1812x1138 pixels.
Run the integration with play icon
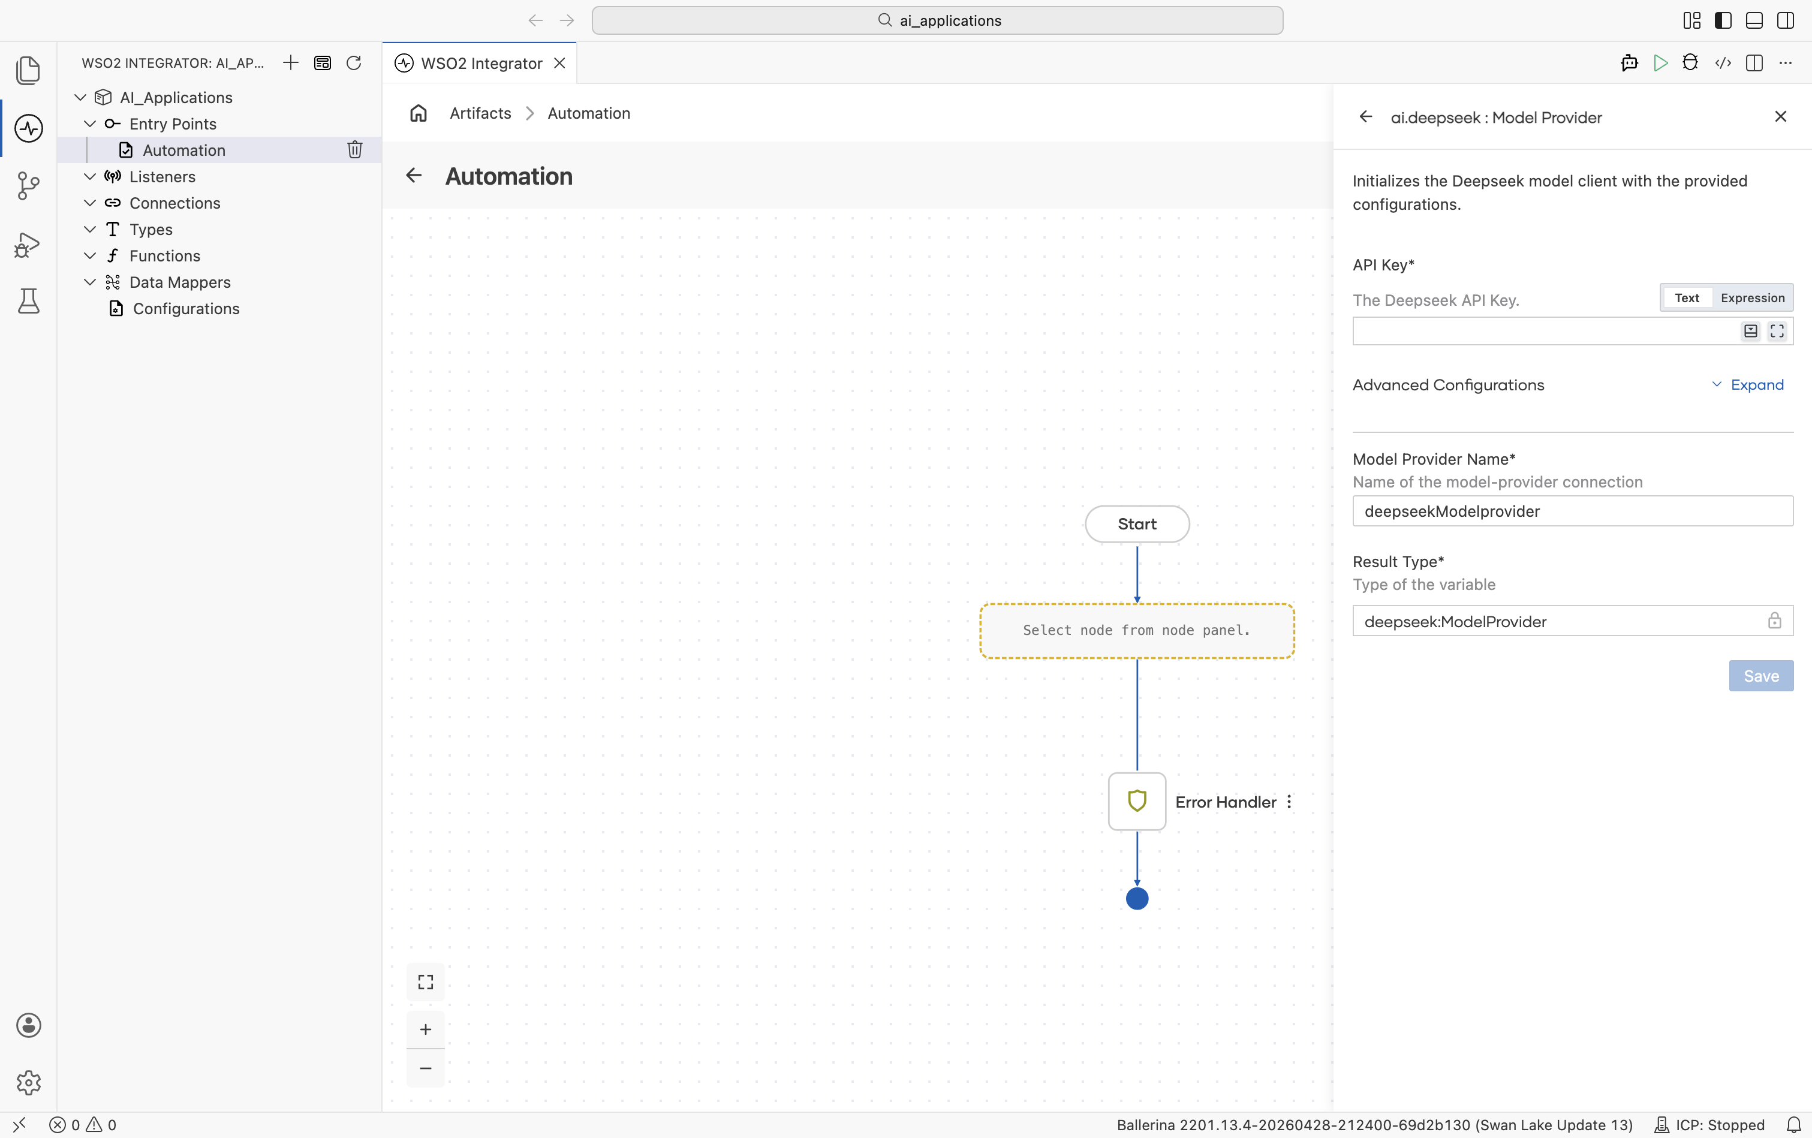[1661, 62]
